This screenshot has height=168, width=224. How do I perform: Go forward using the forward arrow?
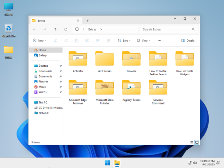coord(45,29)
